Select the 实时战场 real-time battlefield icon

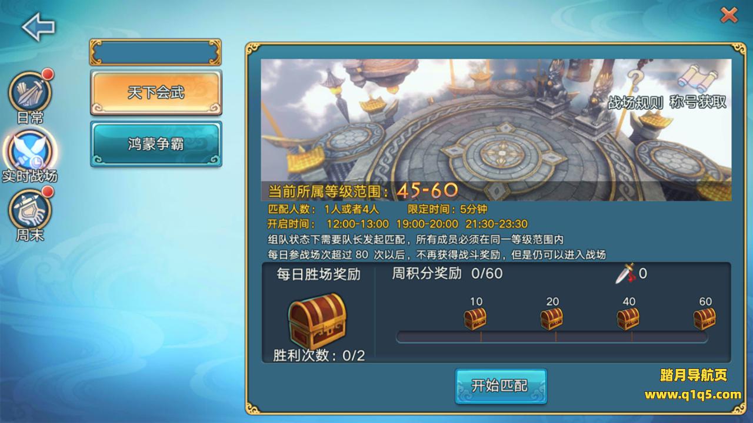30,149
